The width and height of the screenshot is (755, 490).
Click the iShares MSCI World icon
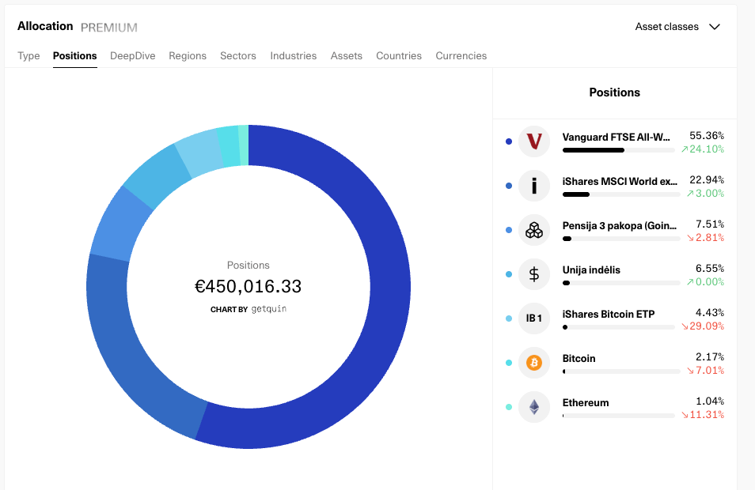534,186
